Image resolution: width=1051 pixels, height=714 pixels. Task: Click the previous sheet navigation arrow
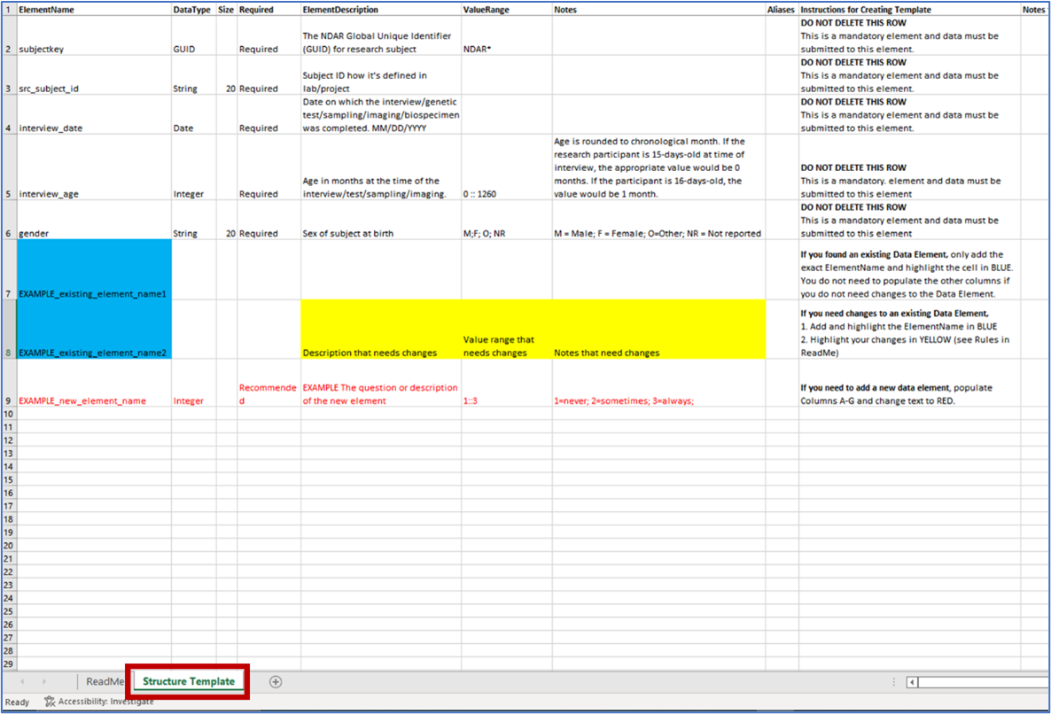point(22,681)
